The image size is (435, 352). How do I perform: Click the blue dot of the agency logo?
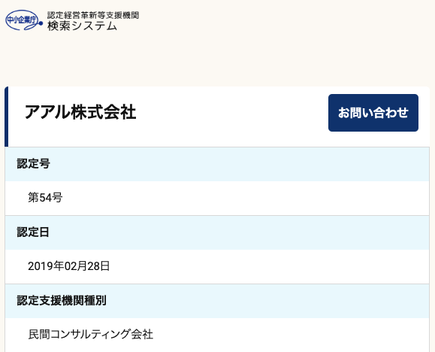click(x=41, y=23)
